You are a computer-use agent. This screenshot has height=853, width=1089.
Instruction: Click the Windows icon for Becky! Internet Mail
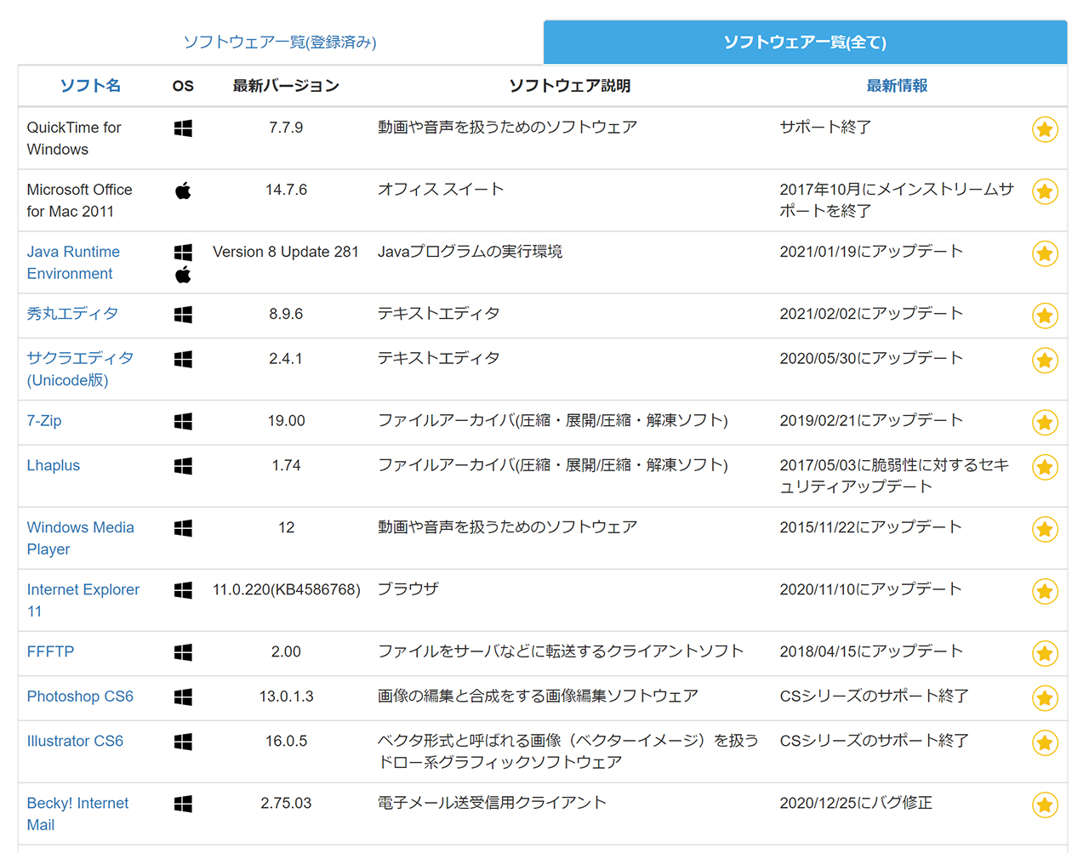[x=183, y=804]
